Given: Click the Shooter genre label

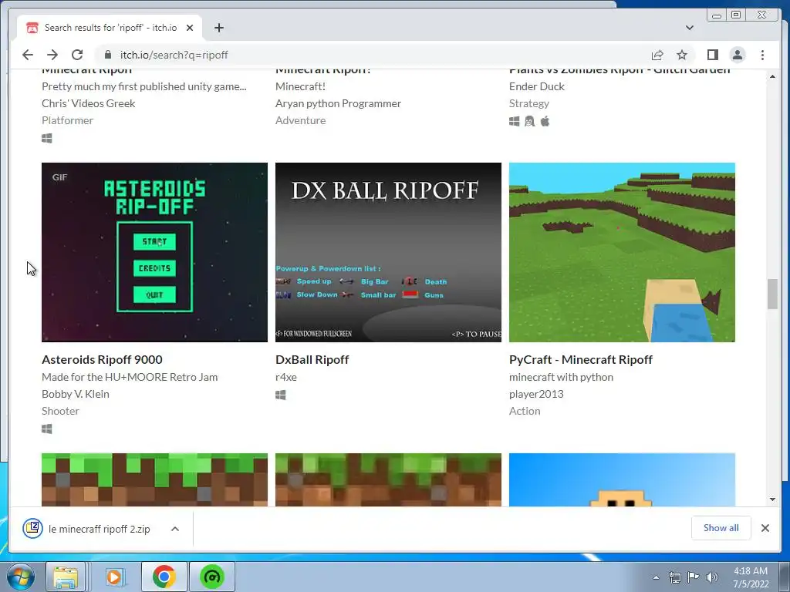Looking at the screenshot, I should click(60, 411).
